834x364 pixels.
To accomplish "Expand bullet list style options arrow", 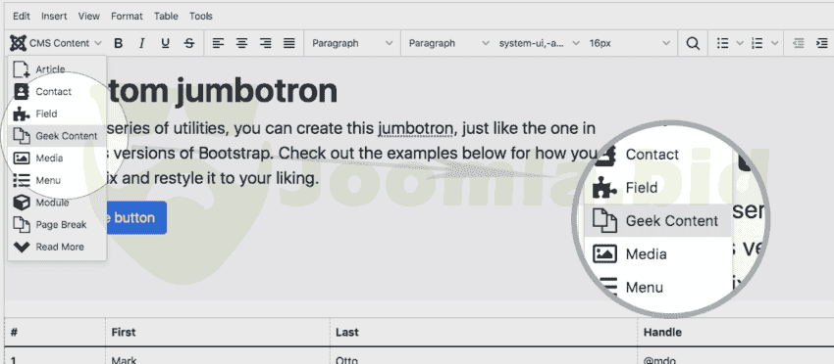I will (x=740, y=43).
